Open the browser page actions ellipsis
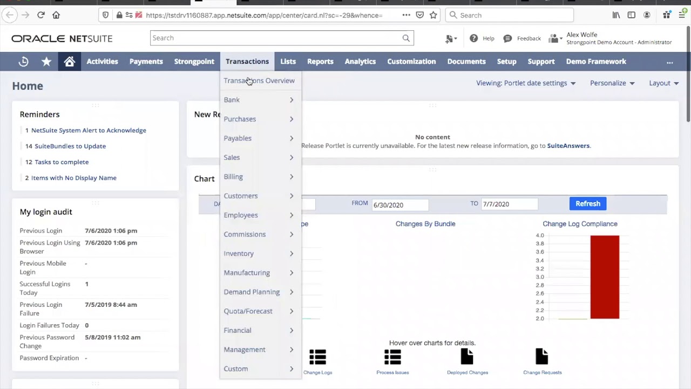This screenshot has width=691, height=389. point(406,15)
